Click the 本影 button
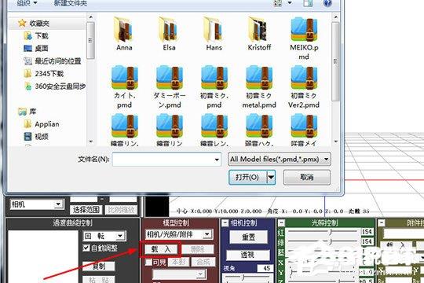Viewport: 424px width, 283px height. tap(178, 262)
